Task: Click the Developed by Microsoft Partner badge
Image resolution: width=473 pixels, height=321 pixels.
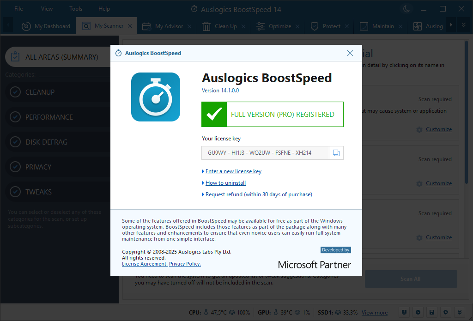Action: (314, 258)
